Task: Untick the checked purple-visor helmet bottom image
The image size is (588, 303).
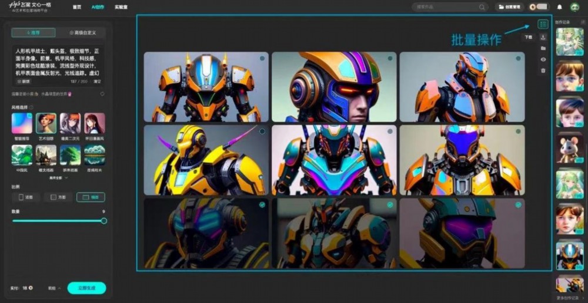Action: point(518,204)
